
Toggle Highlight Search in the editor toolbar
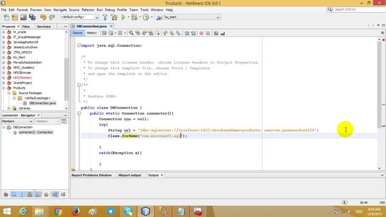pyautogui.click(x=151, y=33)
